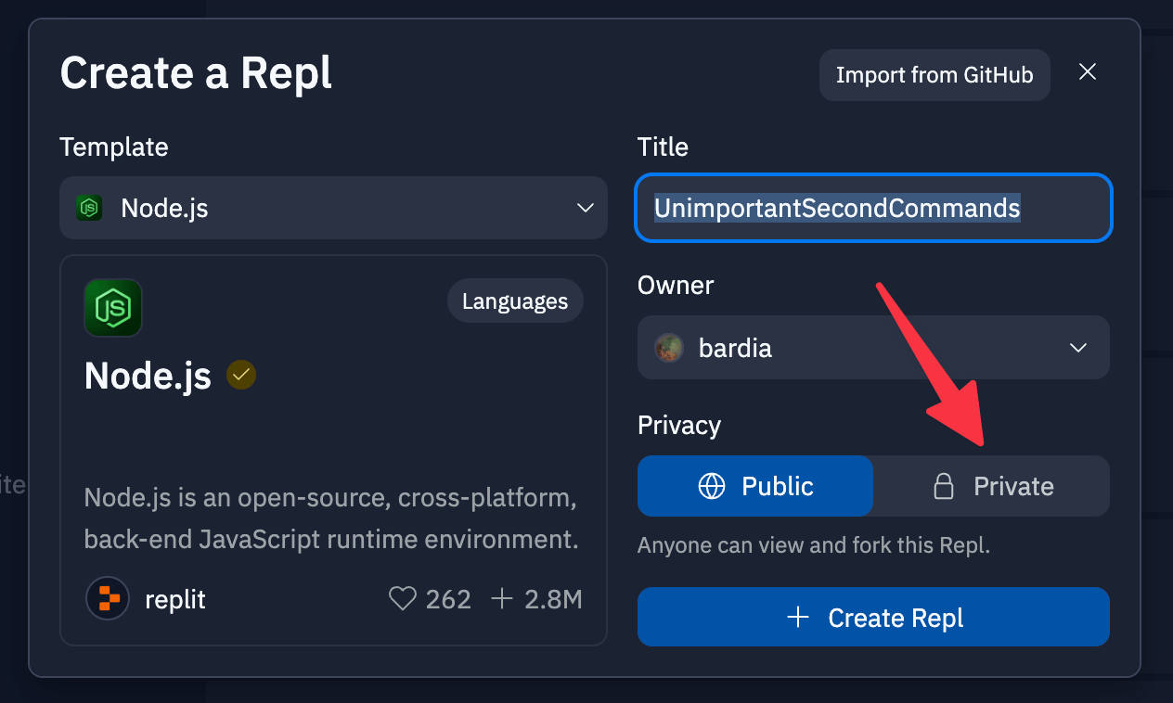Screen dimensions: 1173x703
Task: Click the Owner dropdown chevron arrow
Action: pos(1078,348)
